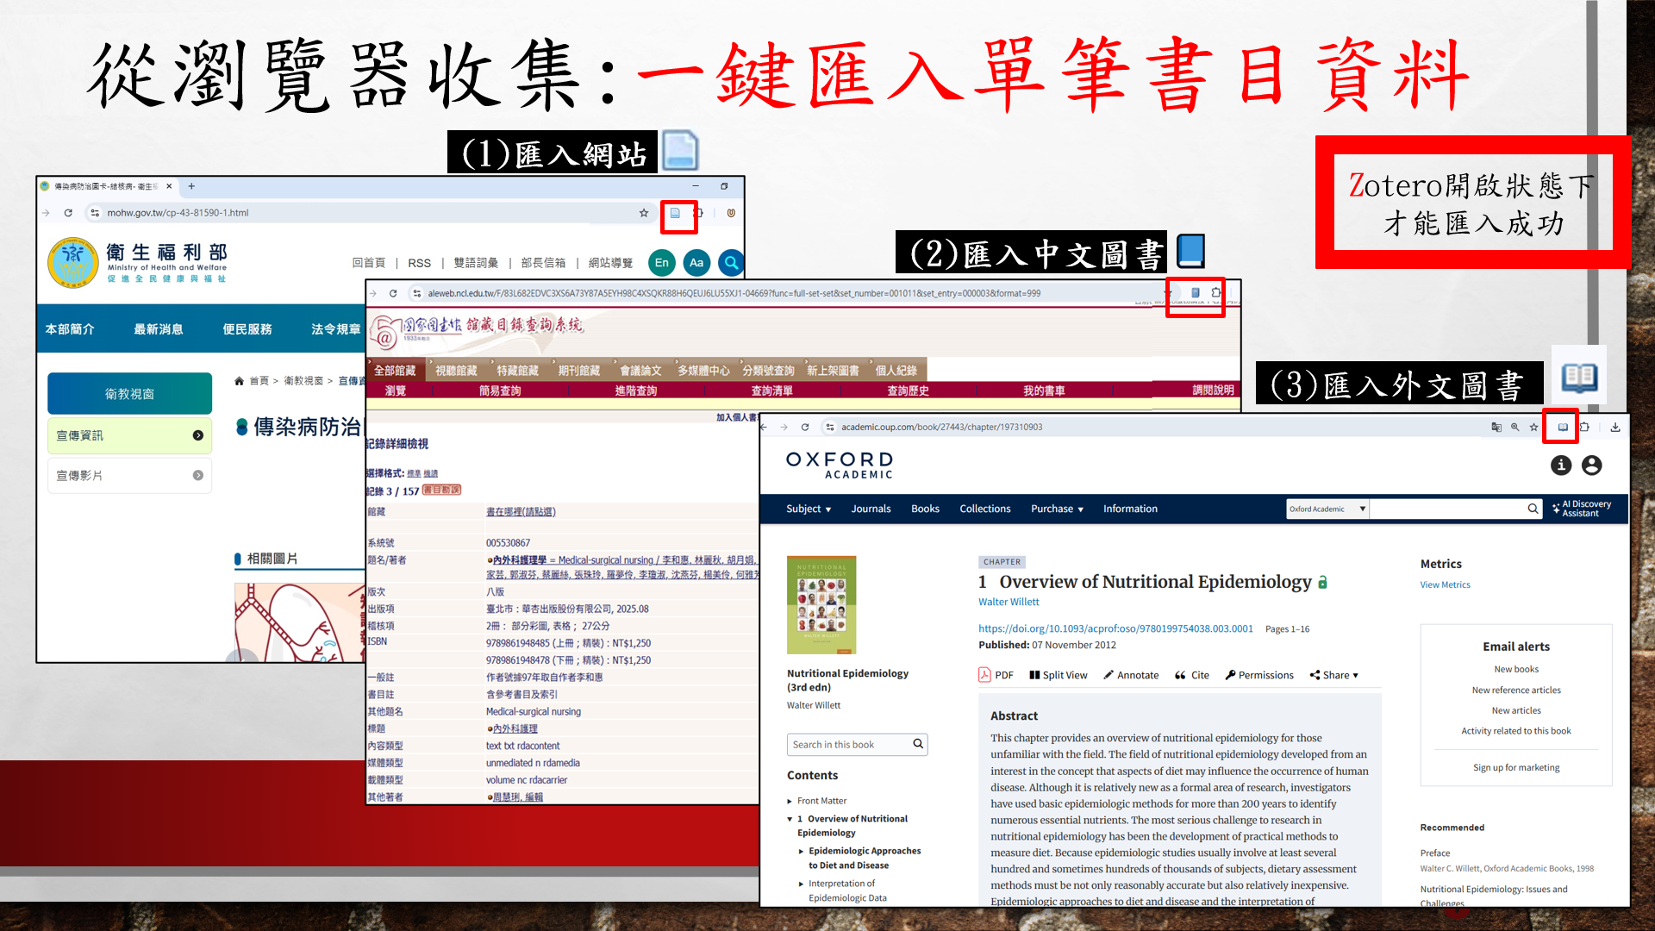Click zoom magnifier icon in Oxford address bar

click(1514, 427)
